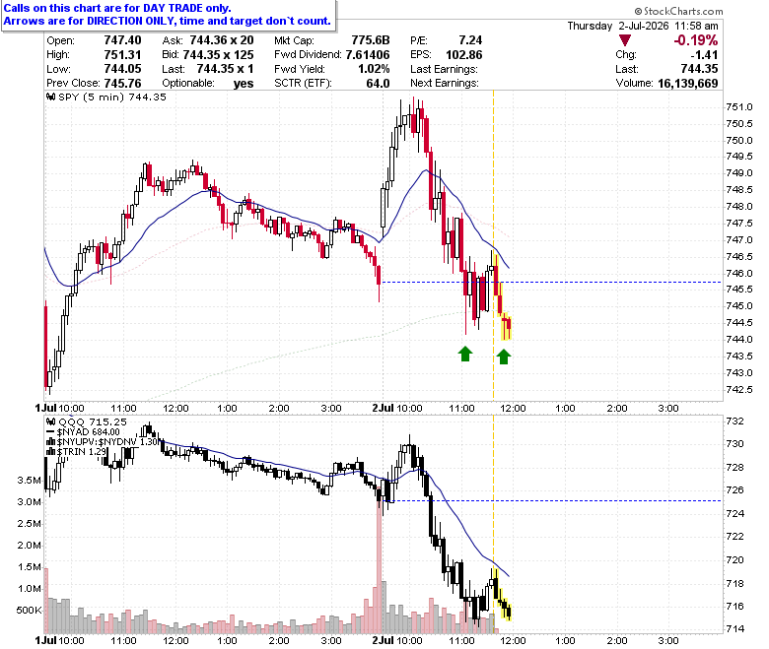Click the 500K volume axis label
Viewport: 769px width, 649px height.
coord(29,611)
